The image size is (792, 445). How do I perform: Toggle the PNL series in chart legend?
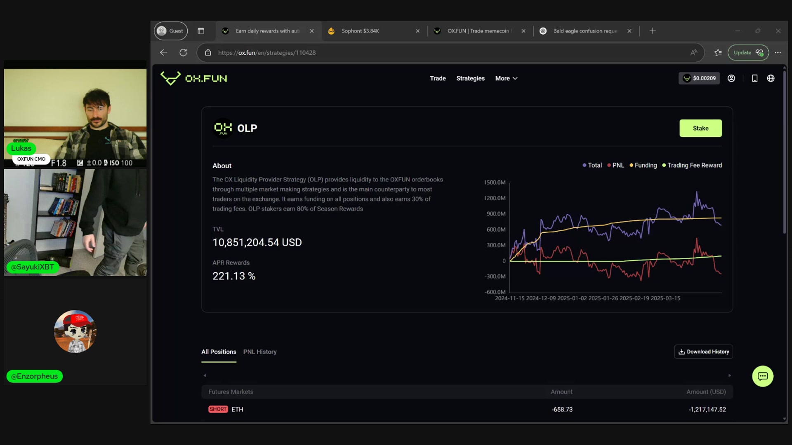click(615, 165)
